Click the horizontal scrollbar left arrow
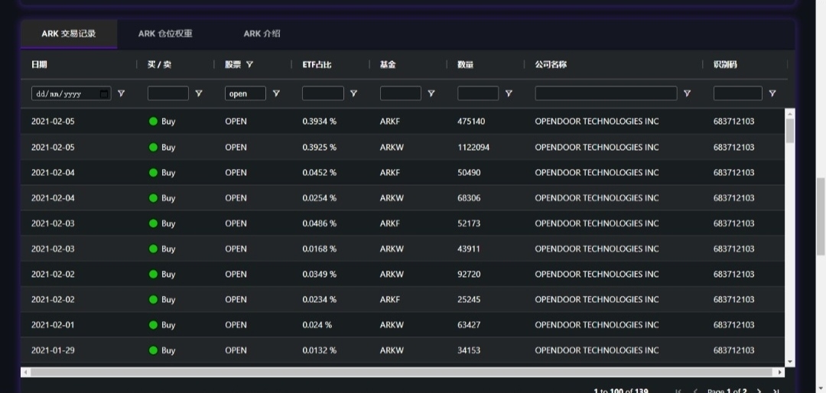Screen dimensions: 826x393 pyautogui.click(x=25, y=372)
